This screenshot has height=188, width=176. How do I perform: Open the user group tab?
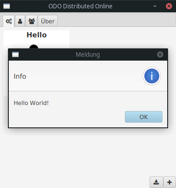pyautogui.click(x=32, y=21)
